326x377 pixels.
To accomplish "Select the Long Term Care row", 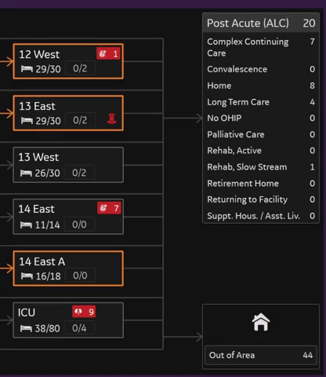I will point(261,102).
